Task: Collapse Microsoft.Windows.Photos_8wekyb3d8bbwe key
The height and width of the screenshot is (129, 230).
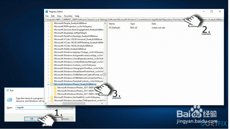Action: tap(48, 84)
